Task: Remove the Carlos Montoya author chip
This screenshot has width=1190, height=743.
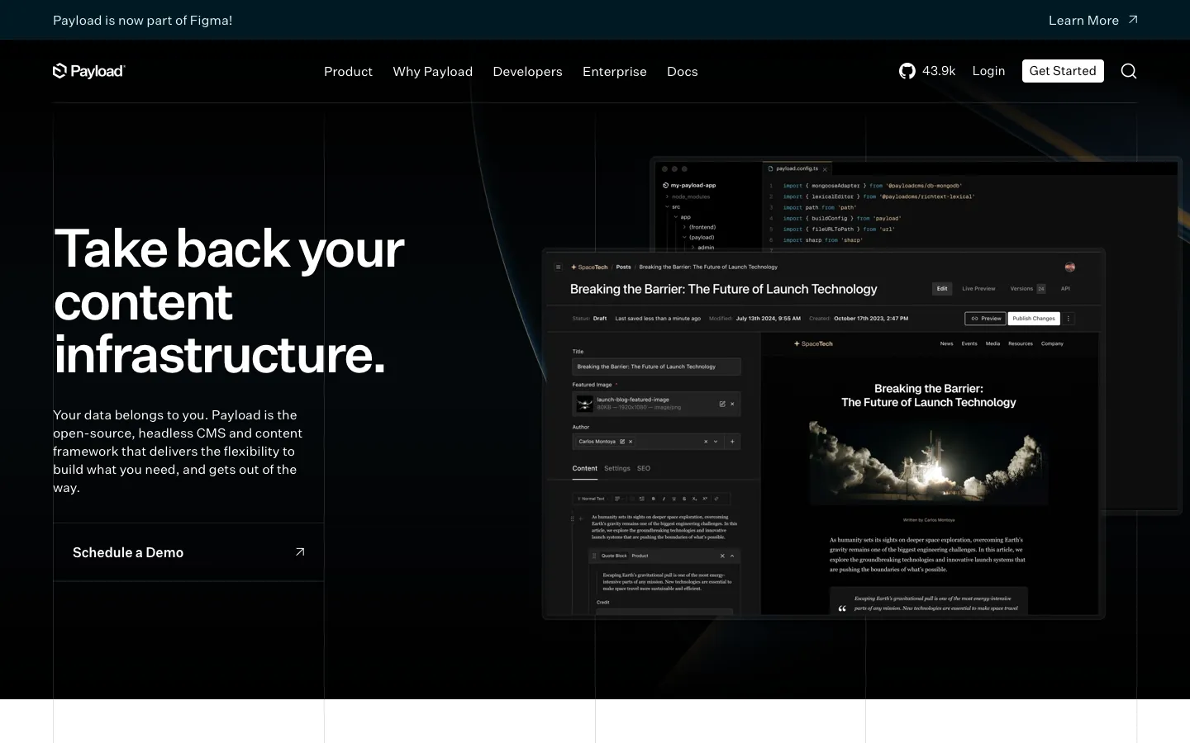Action: (631, 442)
